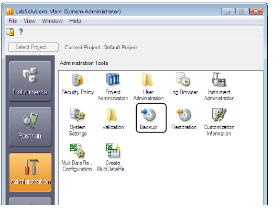Click the lock screen toolbar icon
Image resolution: width=274 pixels, height=209 pixels.
point(10,32)
